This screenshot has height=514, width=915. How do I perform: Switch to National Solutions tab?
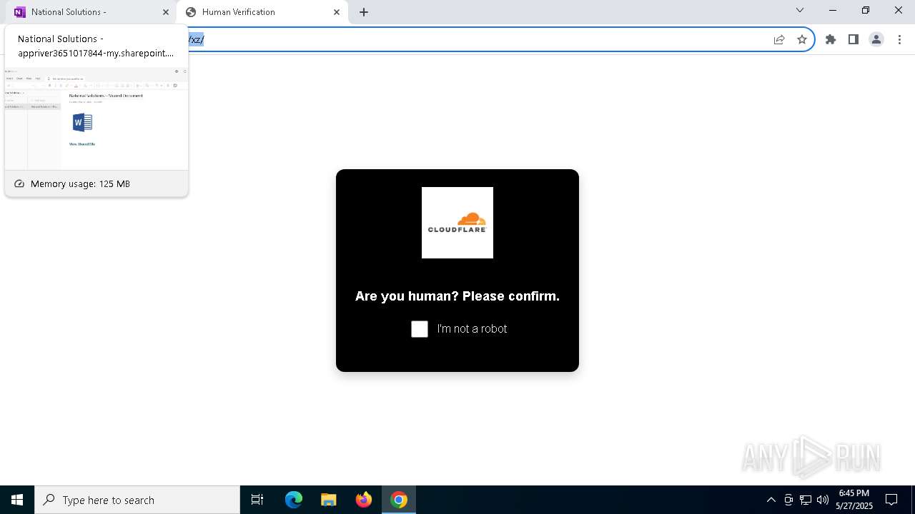pos(90,12)
